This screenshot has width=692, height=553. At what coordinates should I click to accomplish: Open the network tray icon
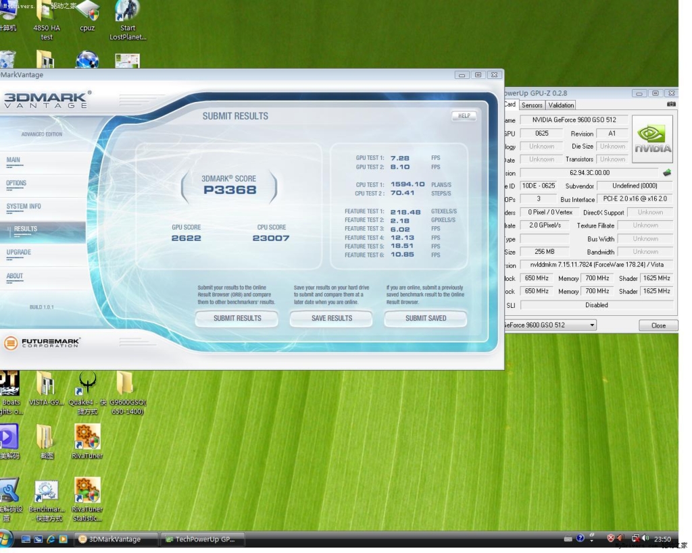tap(635, 538)
